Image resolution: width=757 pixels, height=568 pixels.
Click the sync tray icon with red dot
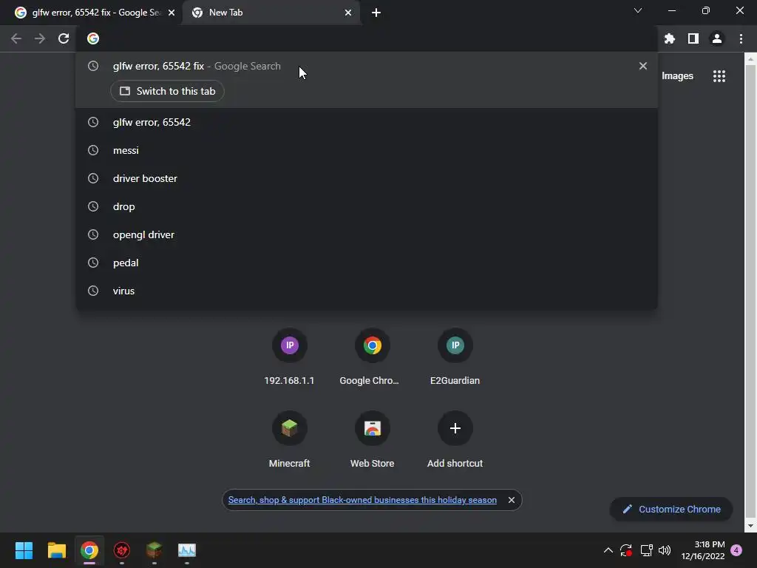pos(626,550)
